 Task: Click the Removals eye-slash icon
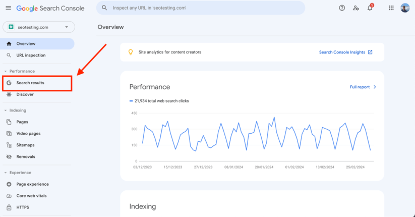tap(9, 157)
